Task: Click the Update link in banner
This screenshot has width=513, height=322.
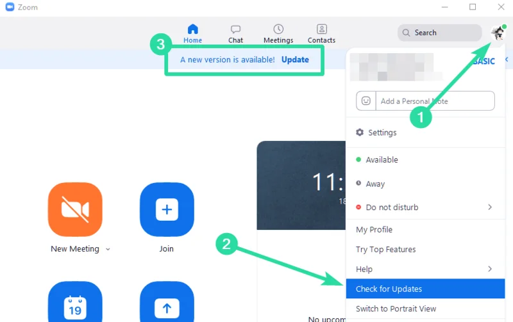Action: [x=295, y=60]
